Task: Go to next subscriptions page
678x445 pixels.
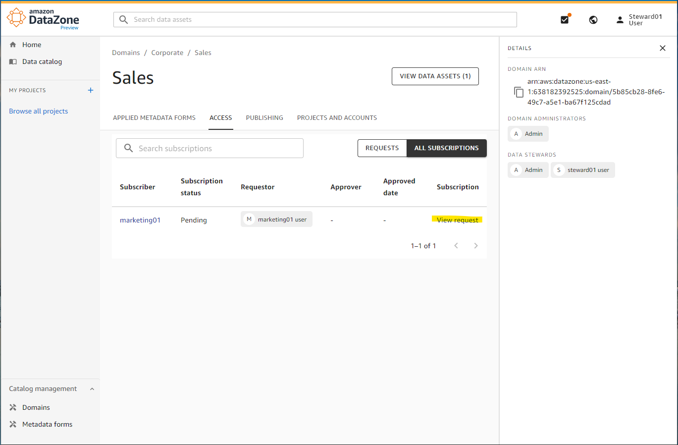Action: [x=476, y=246]
